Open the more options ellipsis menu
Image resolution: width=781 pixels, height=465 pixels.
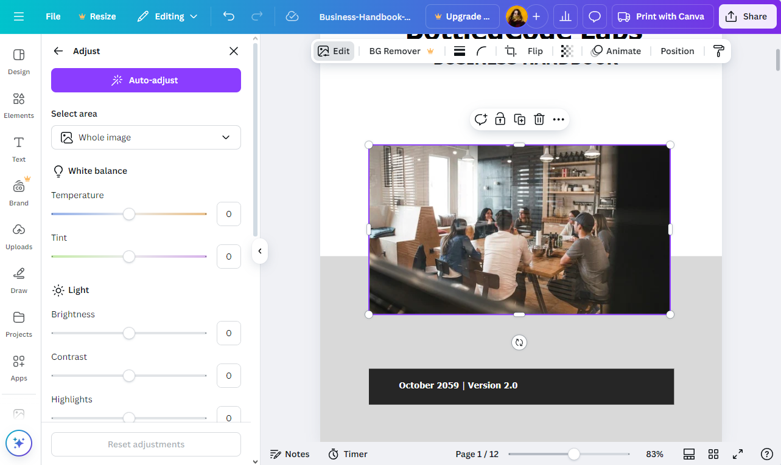pyautogui.click(x=559, y=119)
